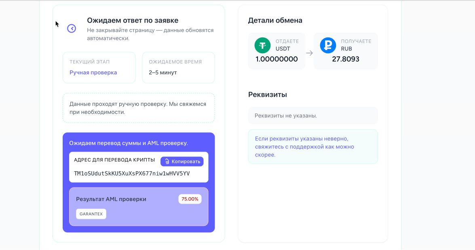Click the 2–5 минут expected time card

tap(178, 67)
